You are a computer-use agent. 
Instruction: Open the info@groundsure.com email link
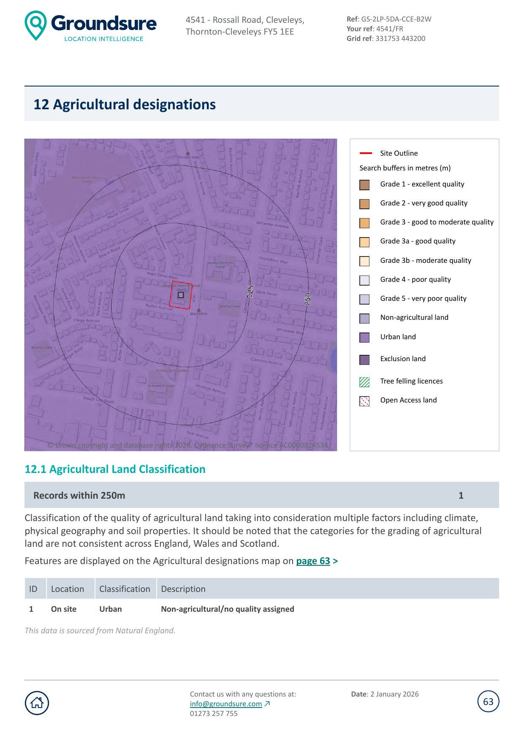coord(226,704)
